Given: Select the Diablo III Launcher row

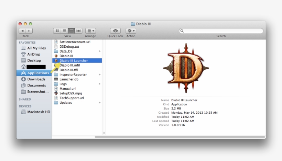Looking at the screenshot, I should coord(77,60).
